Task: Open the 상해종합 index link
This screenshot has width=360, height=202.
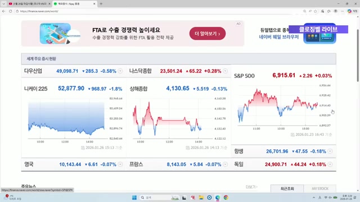Action: coord(138,89)
